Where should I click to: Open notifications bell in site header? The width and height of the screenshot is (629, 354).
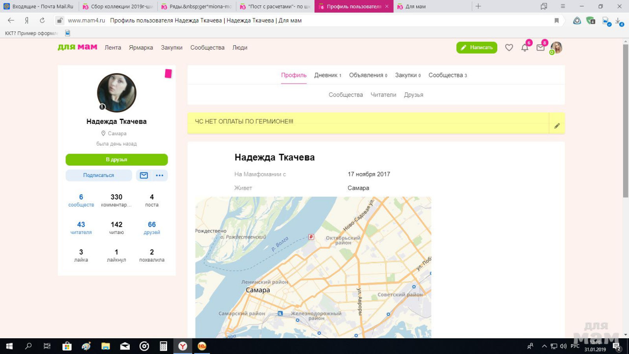(x=525, y=48)
